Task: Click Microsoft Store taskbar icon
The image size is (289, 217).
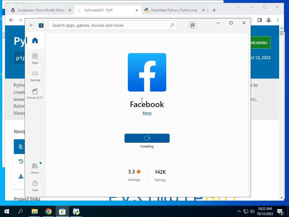Action: pyautogui.click(x=62, y=211)
